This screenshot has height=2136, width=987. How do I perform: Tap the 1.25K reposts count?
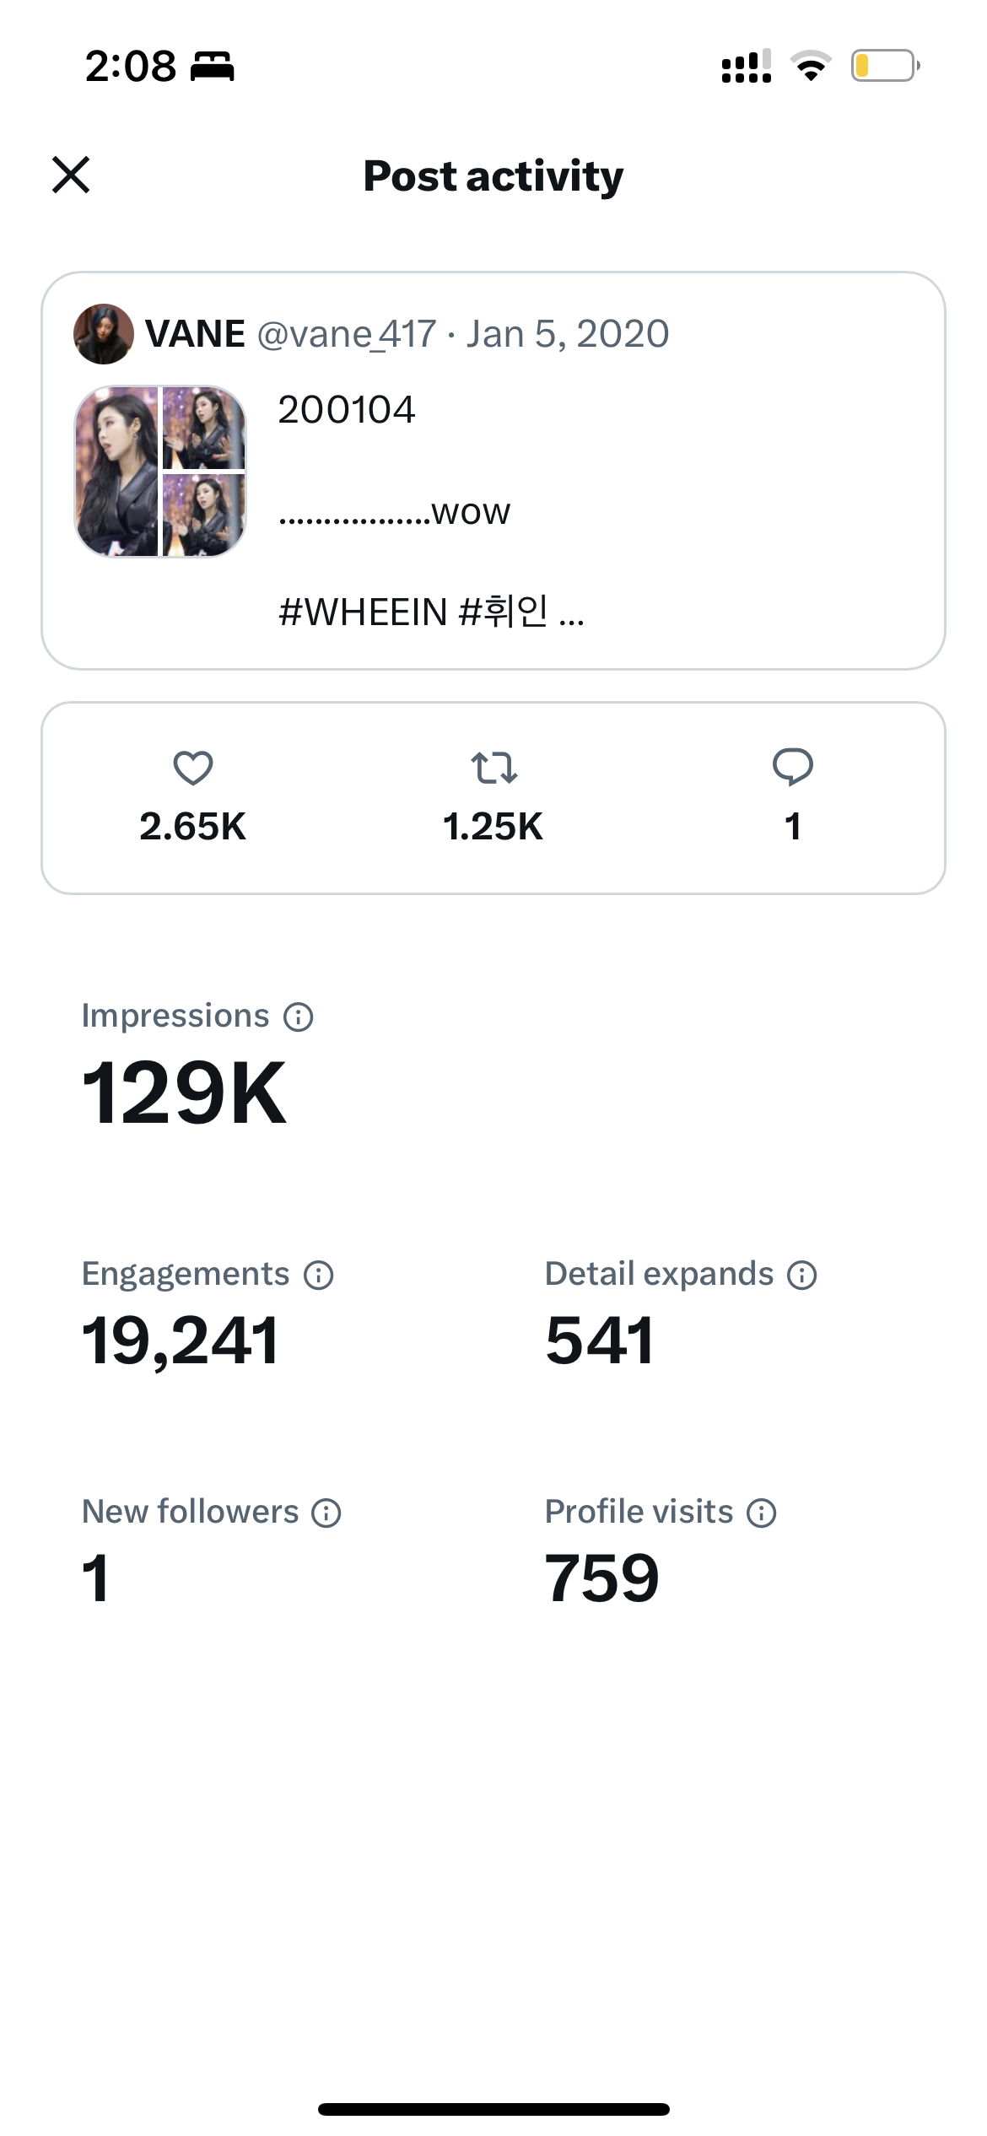point(493,827)
